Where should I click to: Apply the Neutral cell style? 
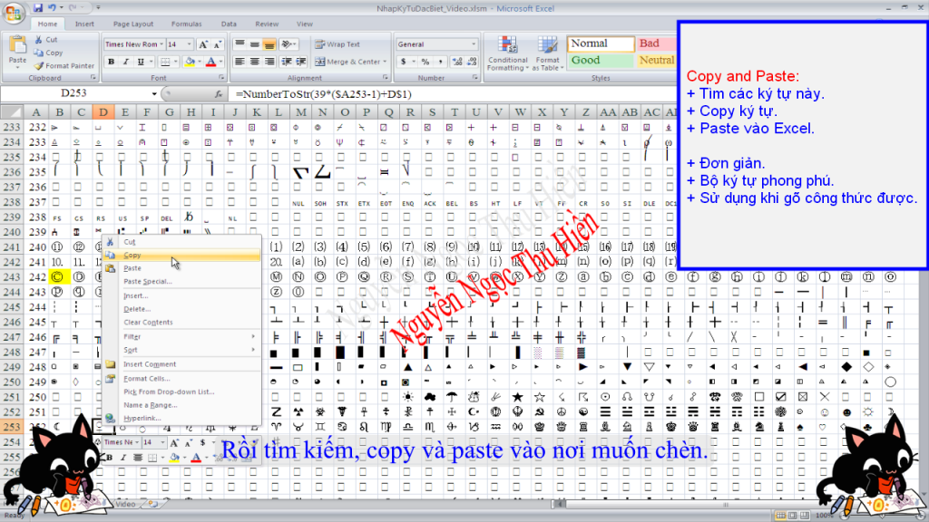point(657,61)
